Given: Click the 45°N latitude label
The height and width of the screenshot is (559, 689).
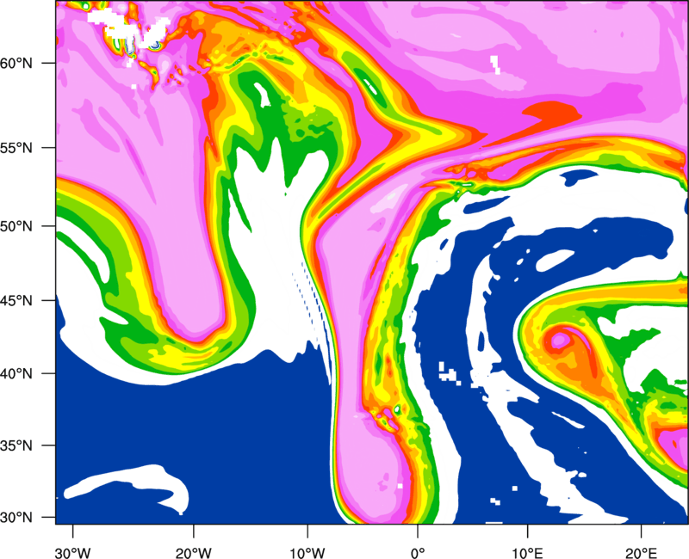Looking at the screenshot, I should pos(16,301).
